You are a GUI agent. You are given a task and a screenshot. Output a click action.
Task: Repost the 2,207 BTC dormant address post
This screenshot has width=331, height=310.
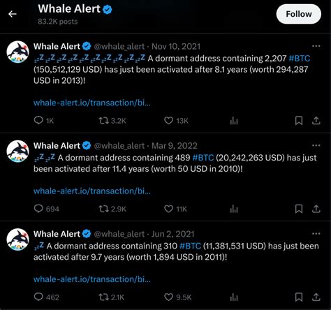[112, 121]
